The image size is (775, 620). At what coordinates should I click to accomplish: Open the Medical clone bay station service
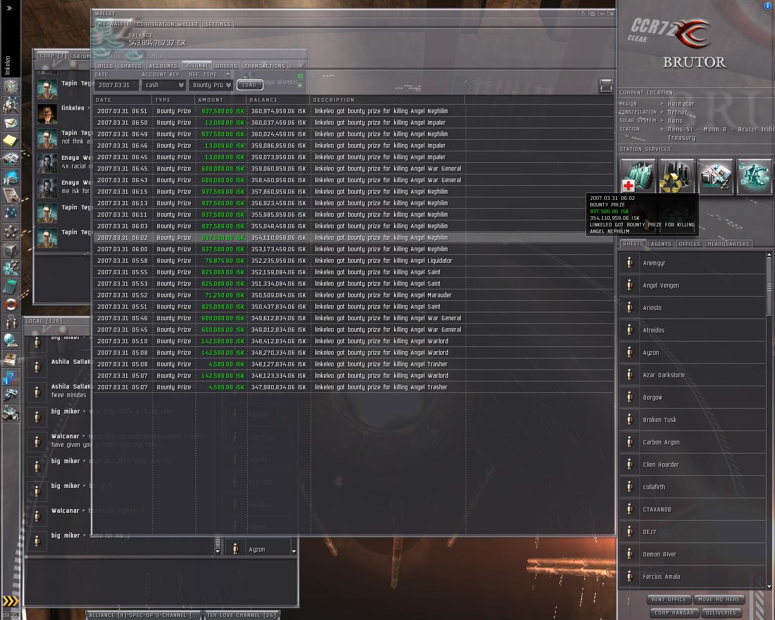pos(638,176)
